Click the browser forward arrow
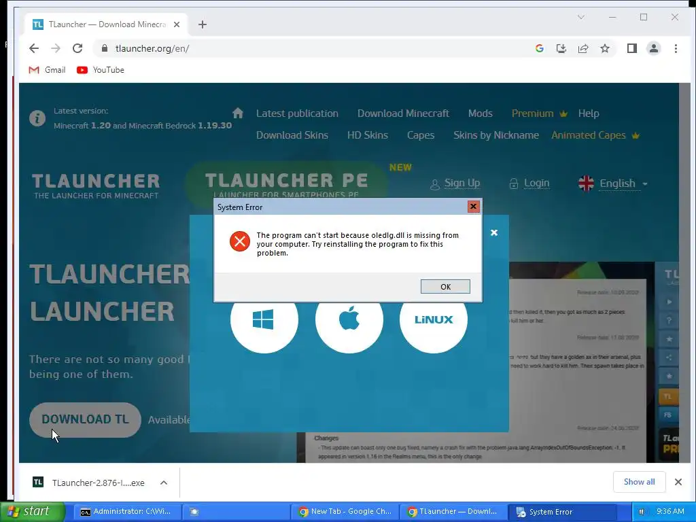 (x=56, y=48)
